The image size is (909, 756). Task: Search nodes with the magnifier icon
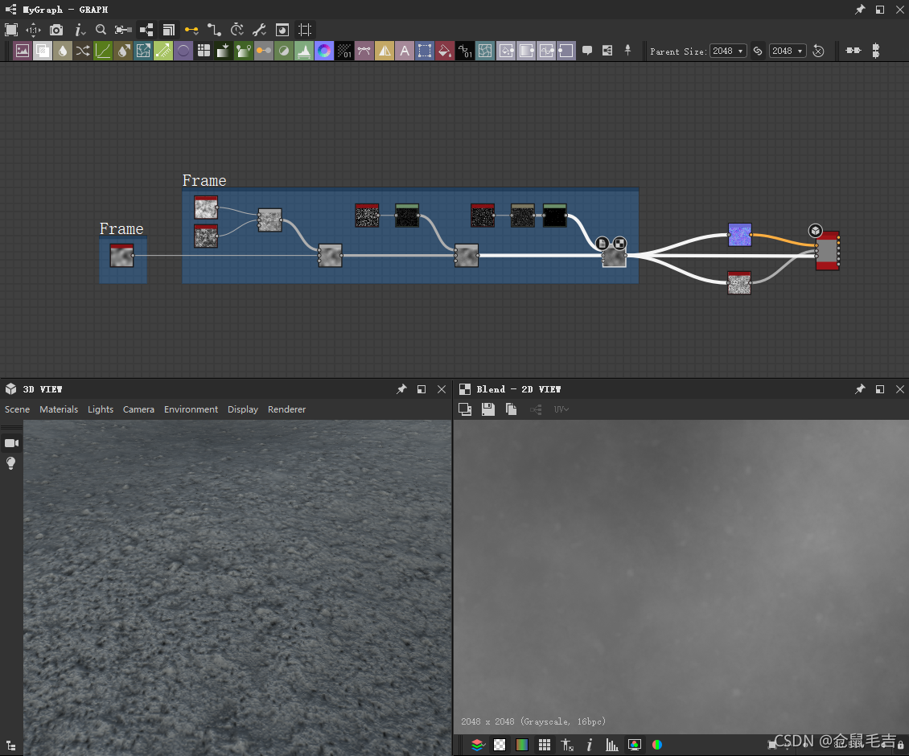pyautogui.click(x=101, y=30)
